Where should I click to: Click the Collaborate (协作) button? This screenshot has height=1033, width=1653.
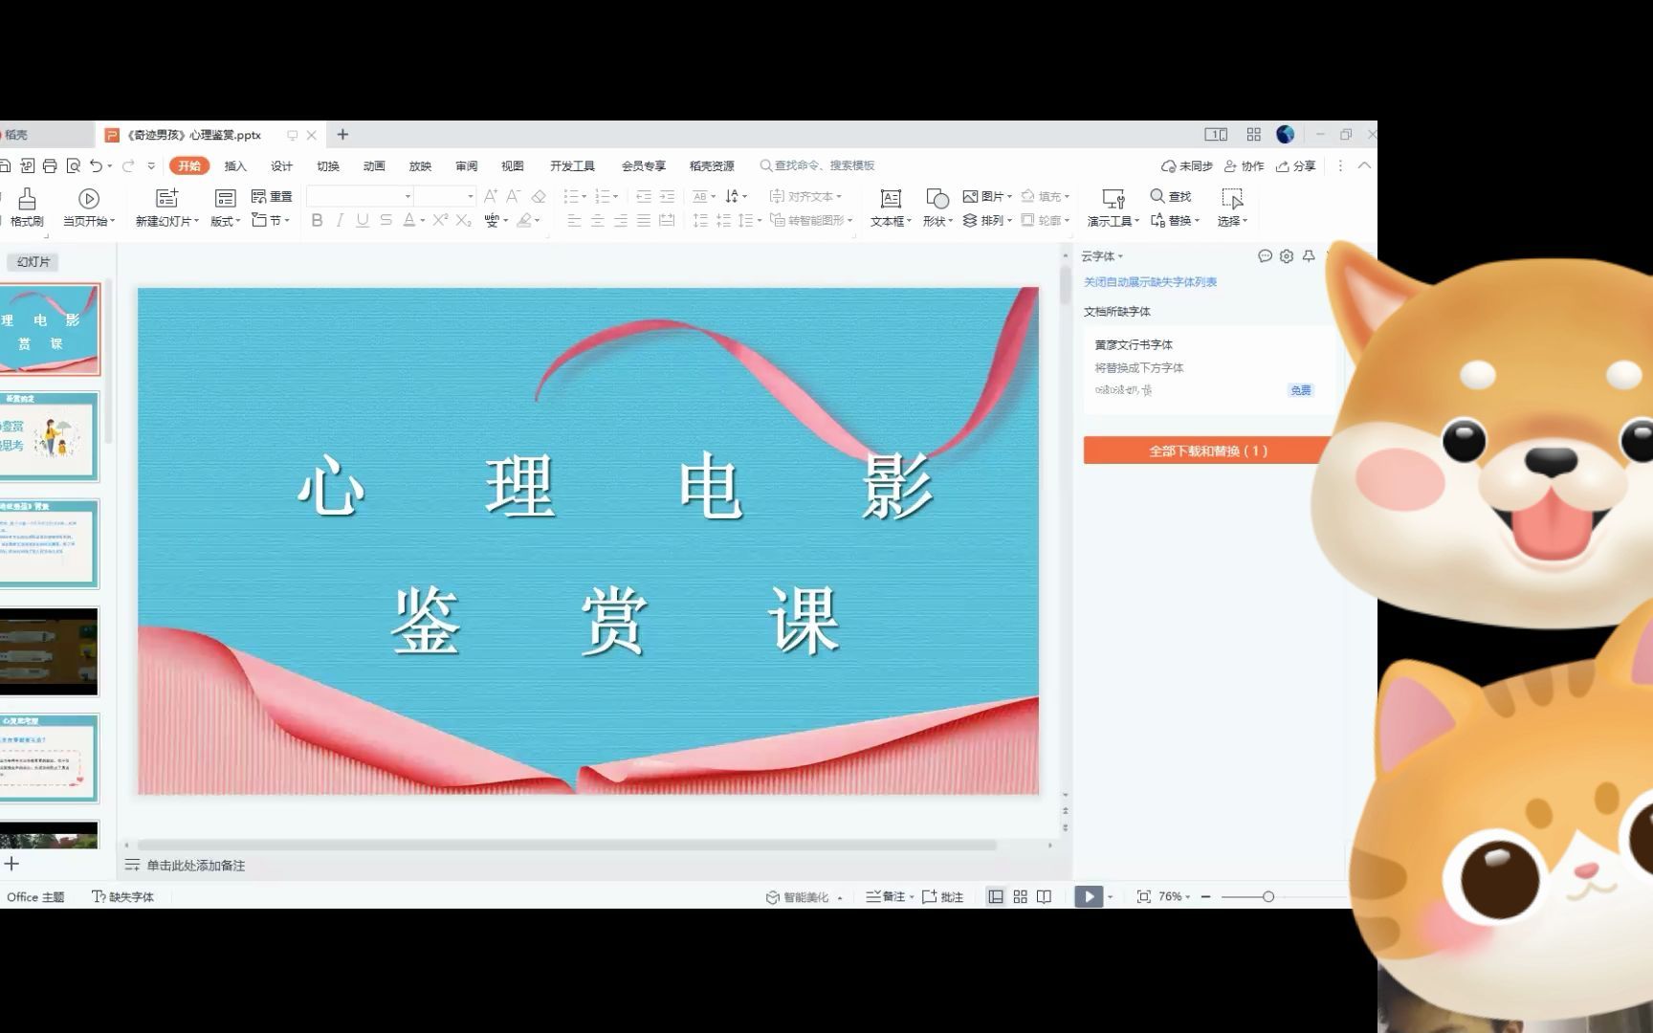(1245, 165)
